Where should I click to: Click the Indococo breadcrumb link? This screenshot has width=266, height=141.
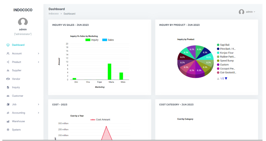point(53,14)
